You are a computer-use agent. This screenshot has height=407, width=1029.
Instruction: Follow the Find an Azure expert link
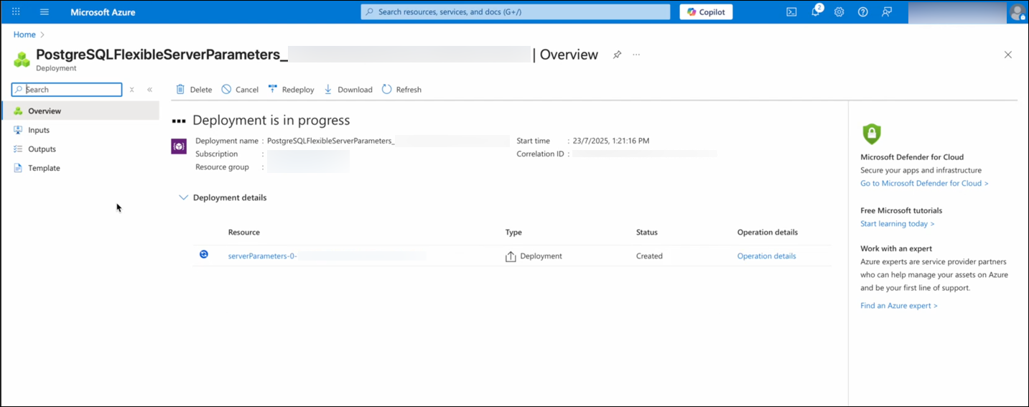[898, 306]
